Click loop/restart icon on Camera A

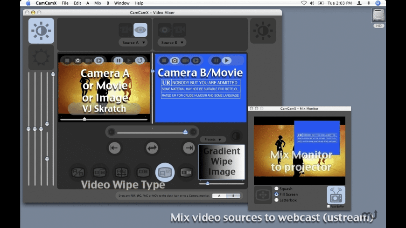coord(140,60)
